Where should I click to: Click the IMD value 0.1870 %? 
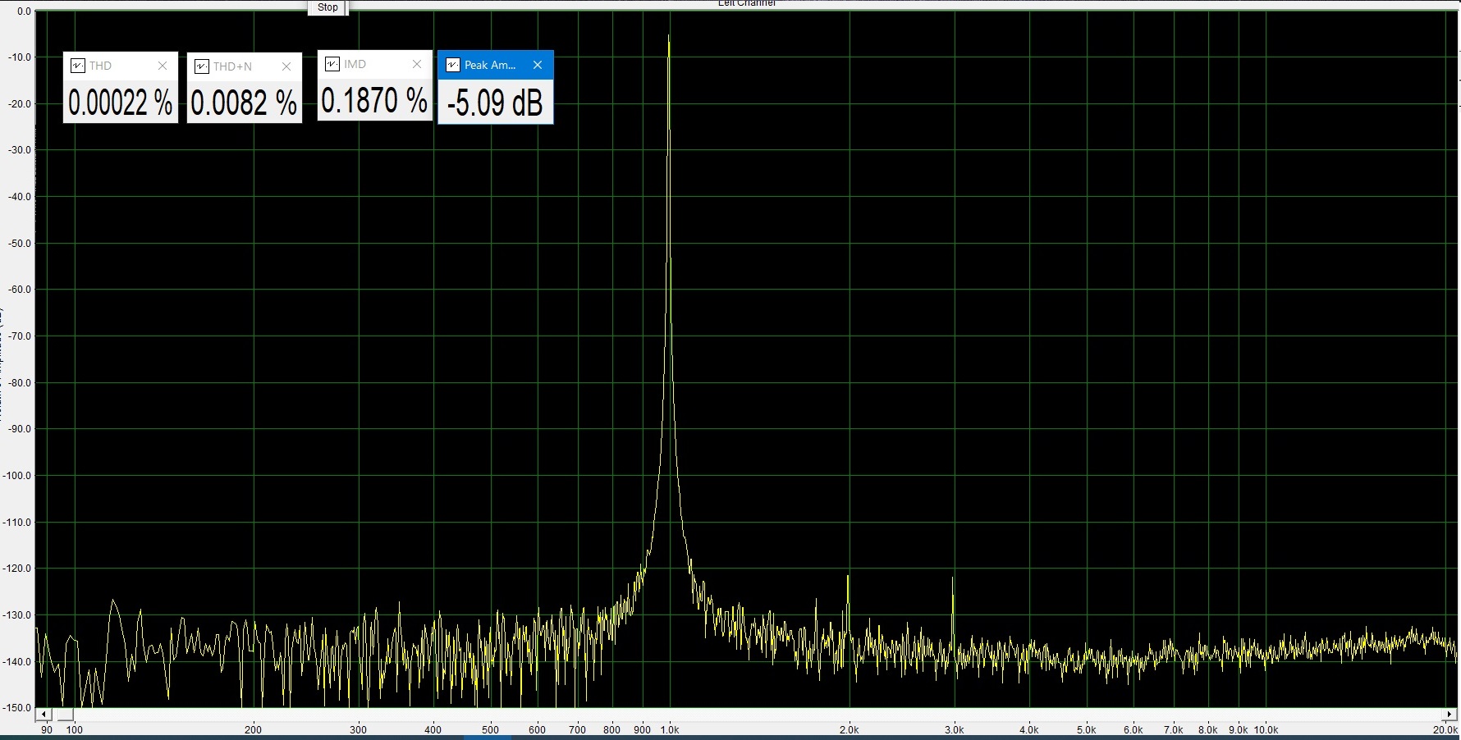(x=374, y=101)
